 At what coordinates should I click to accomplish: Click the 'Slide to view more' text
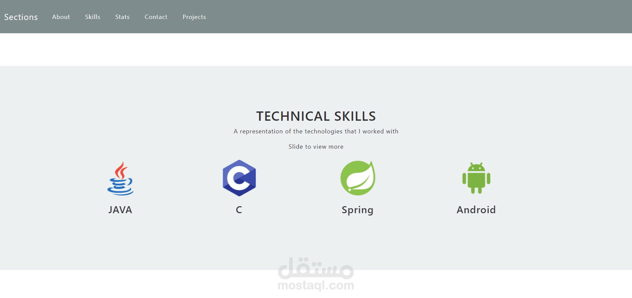(316, 147)
